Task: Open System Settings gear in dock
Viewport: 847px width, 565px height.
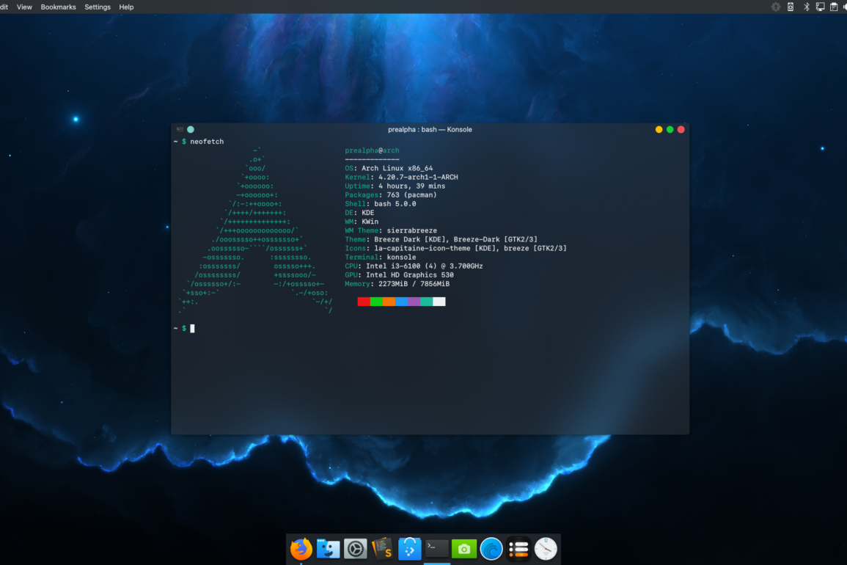Action: pos(356,549)
